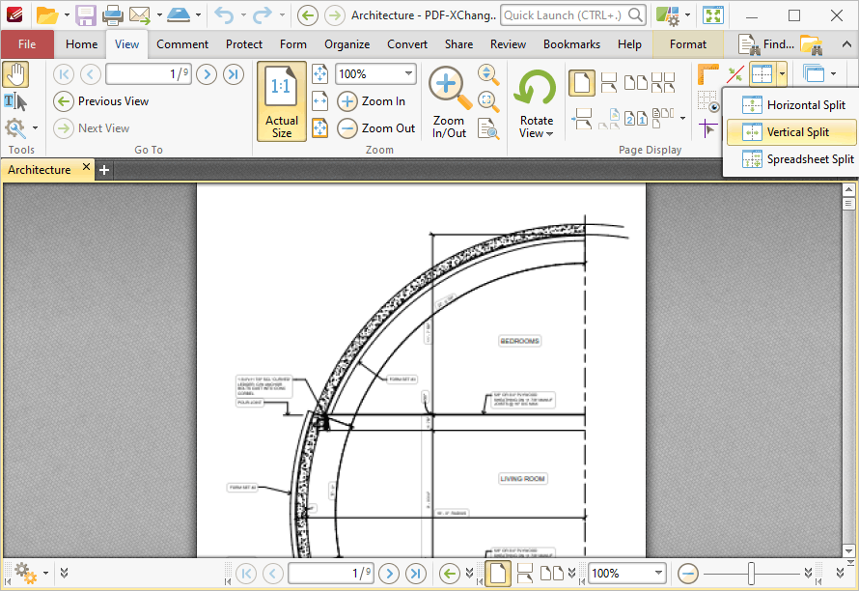Open the Save file icon
This screenshot has height=591, width=859.
click(85, 15)
